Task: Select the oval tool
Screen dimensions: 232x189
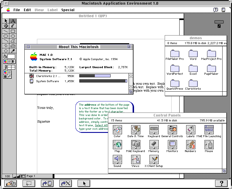Action: [13, 36]
